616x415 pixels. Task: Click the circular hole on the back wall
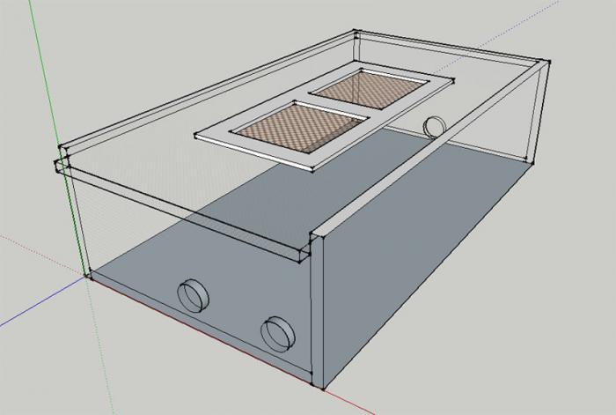[x=434, y=127]
